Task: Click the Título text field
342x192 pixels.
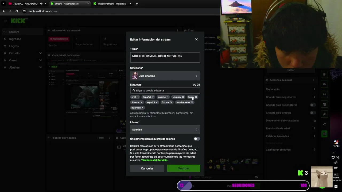Action: (x=165, y=57)
